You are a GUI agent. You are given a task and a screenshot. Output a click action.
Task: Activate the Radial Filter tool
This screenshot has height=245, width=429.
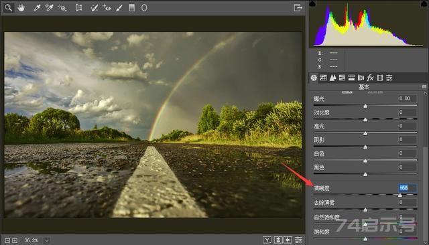[x=144, y=7]
